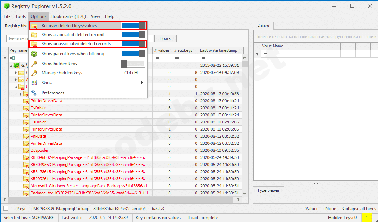Click the key icon for Show hidden keys
This screenshot has height=222, width=378.
pos(34,64)
